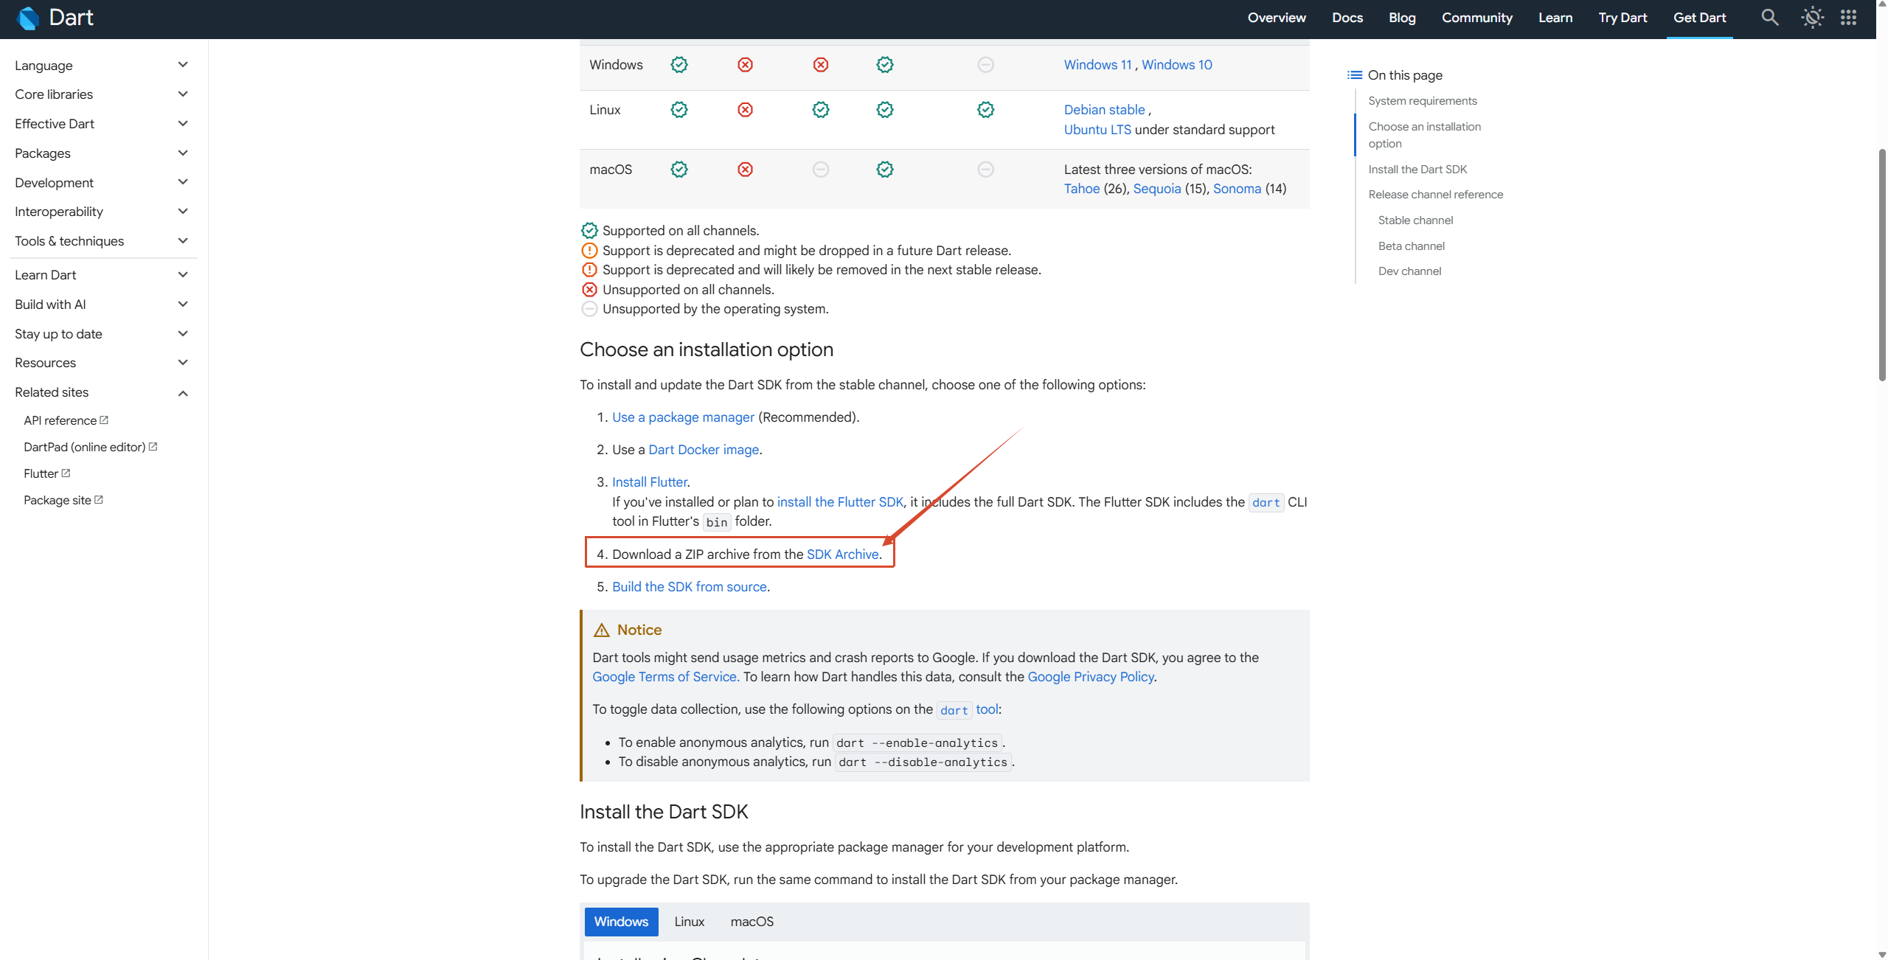This screenshot has width=1888, height=960.
Task: Open the apps grid menu icon
Action: 1848,18
